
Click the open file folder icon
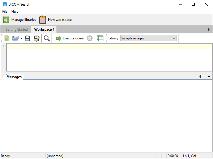tap(16, 38)
